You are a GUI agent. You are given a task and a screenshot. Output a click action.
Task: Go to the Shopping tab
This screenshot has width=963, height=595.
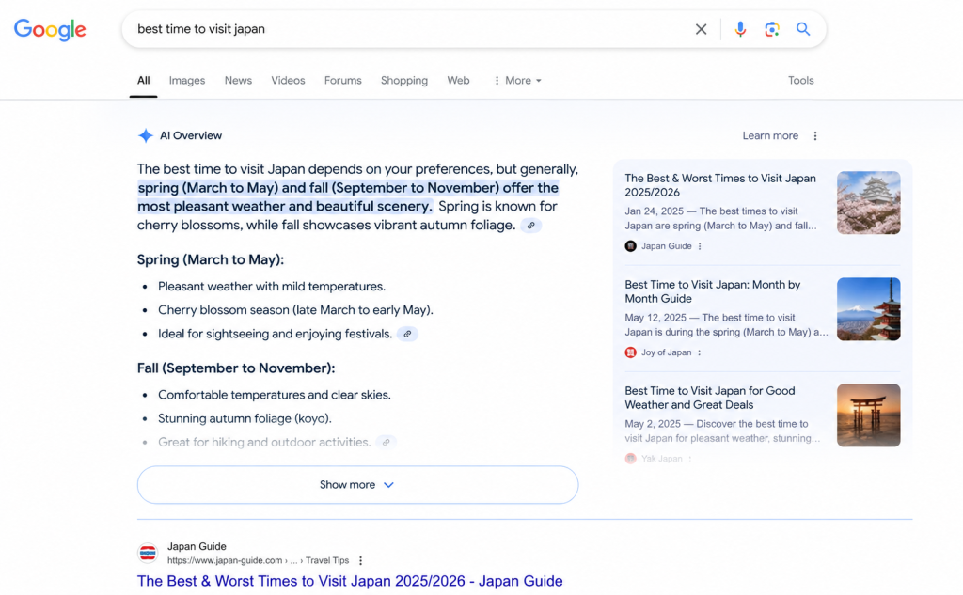[x=404, y=81]
